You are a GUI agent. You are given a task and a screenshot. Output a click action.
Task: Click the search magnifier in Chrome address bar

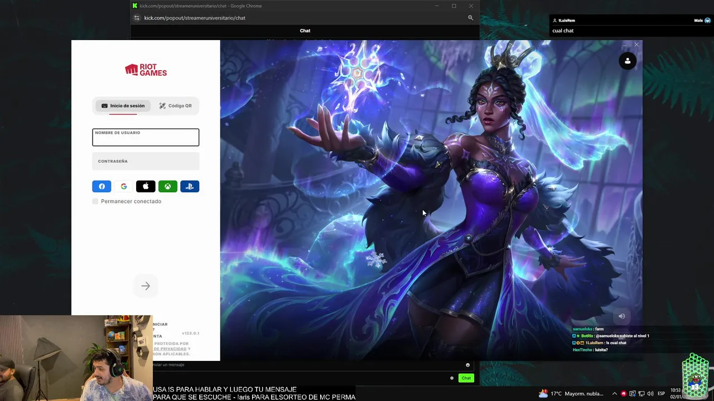470,18
